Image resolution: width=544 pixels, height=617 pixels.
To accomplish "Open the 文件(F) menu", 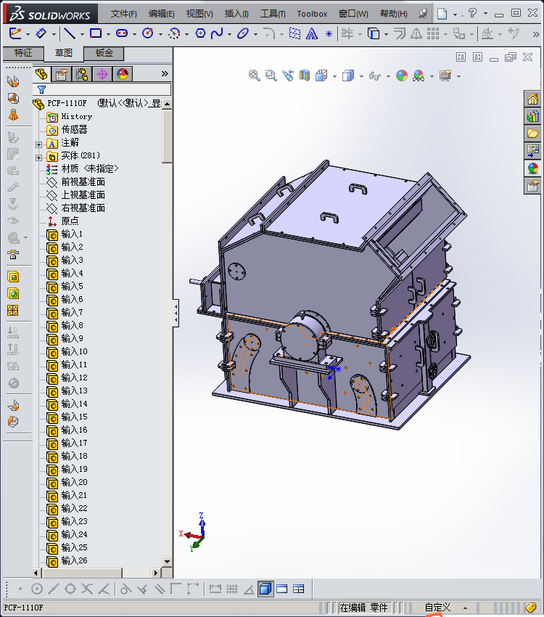I will pos(124,14).
